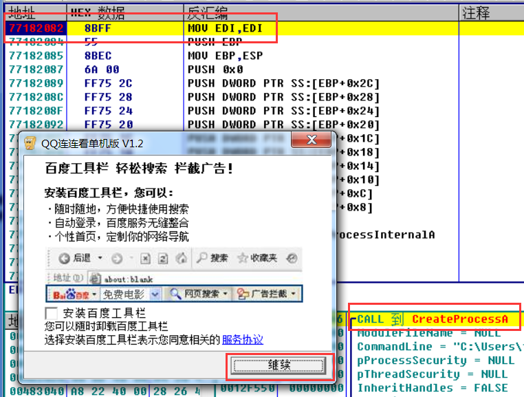This screenshot has width=524, height=397.
Task: Click address 00483040 in the dump pane
Action: [x=36, y=391]
